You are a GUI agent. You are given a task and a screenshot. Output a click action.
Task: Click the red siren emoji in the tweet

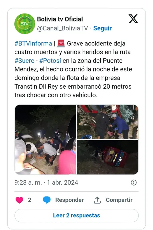pyautogui.click(x=61, y=44)
